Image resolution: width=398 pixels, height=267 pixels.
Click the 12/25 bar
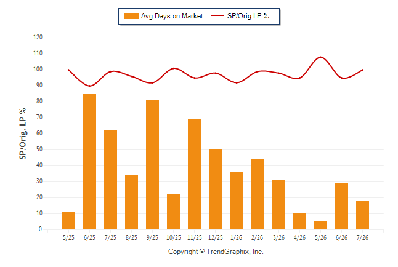216,189
